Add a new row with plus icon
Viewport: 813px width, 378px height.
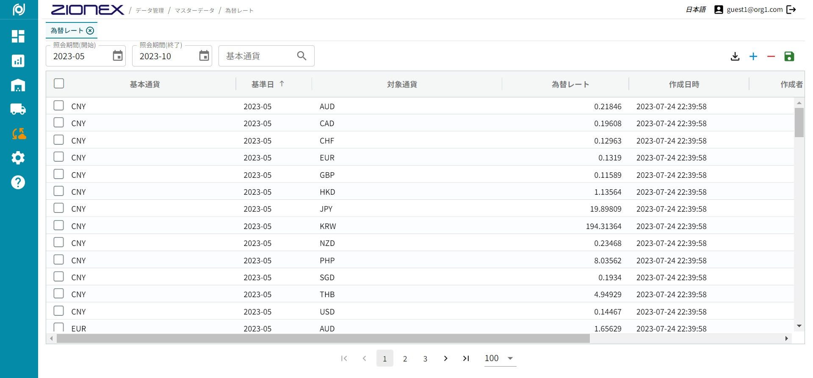753,56
